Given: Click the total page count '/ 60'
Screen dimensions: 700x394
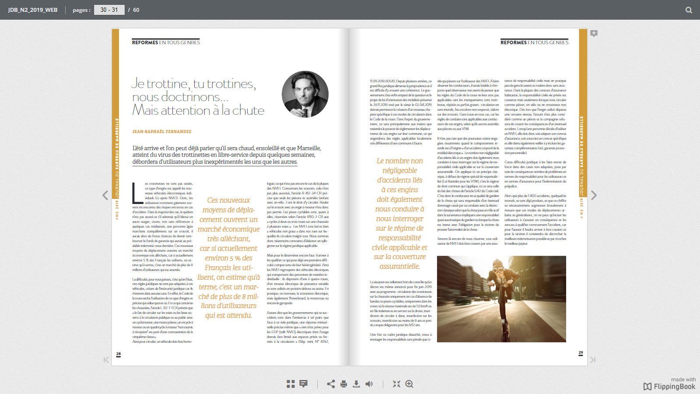Looking at the screenshot, I should click(134, 10).
